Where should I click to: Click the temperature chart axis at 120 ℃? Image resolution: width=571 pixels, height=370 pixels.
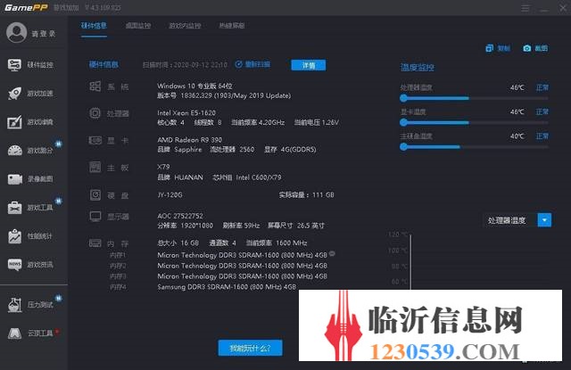(399, 234)
